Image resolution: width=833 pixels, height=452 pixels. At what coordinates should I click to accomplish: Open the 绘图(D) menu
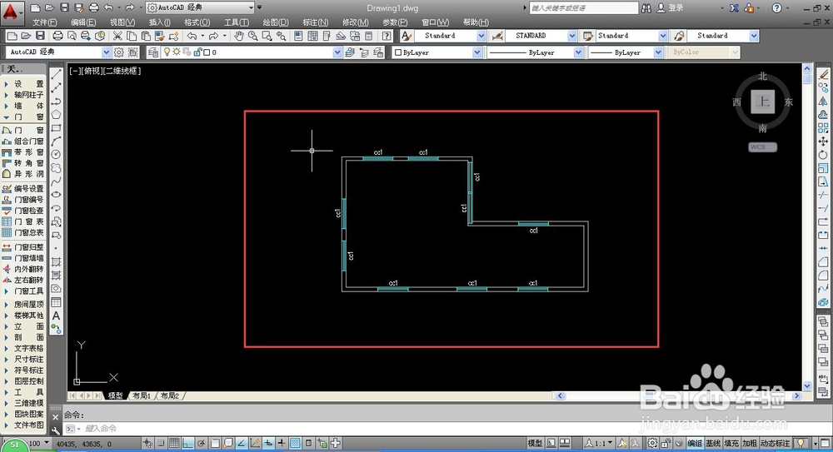pos(276,22)
